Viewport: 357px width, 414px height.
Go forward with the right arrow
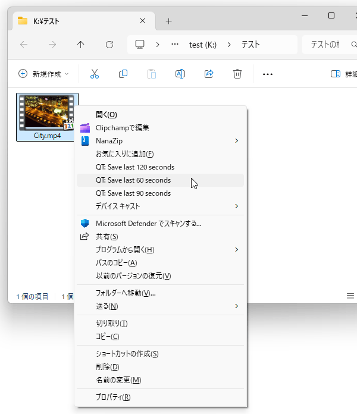pos(52,45)
